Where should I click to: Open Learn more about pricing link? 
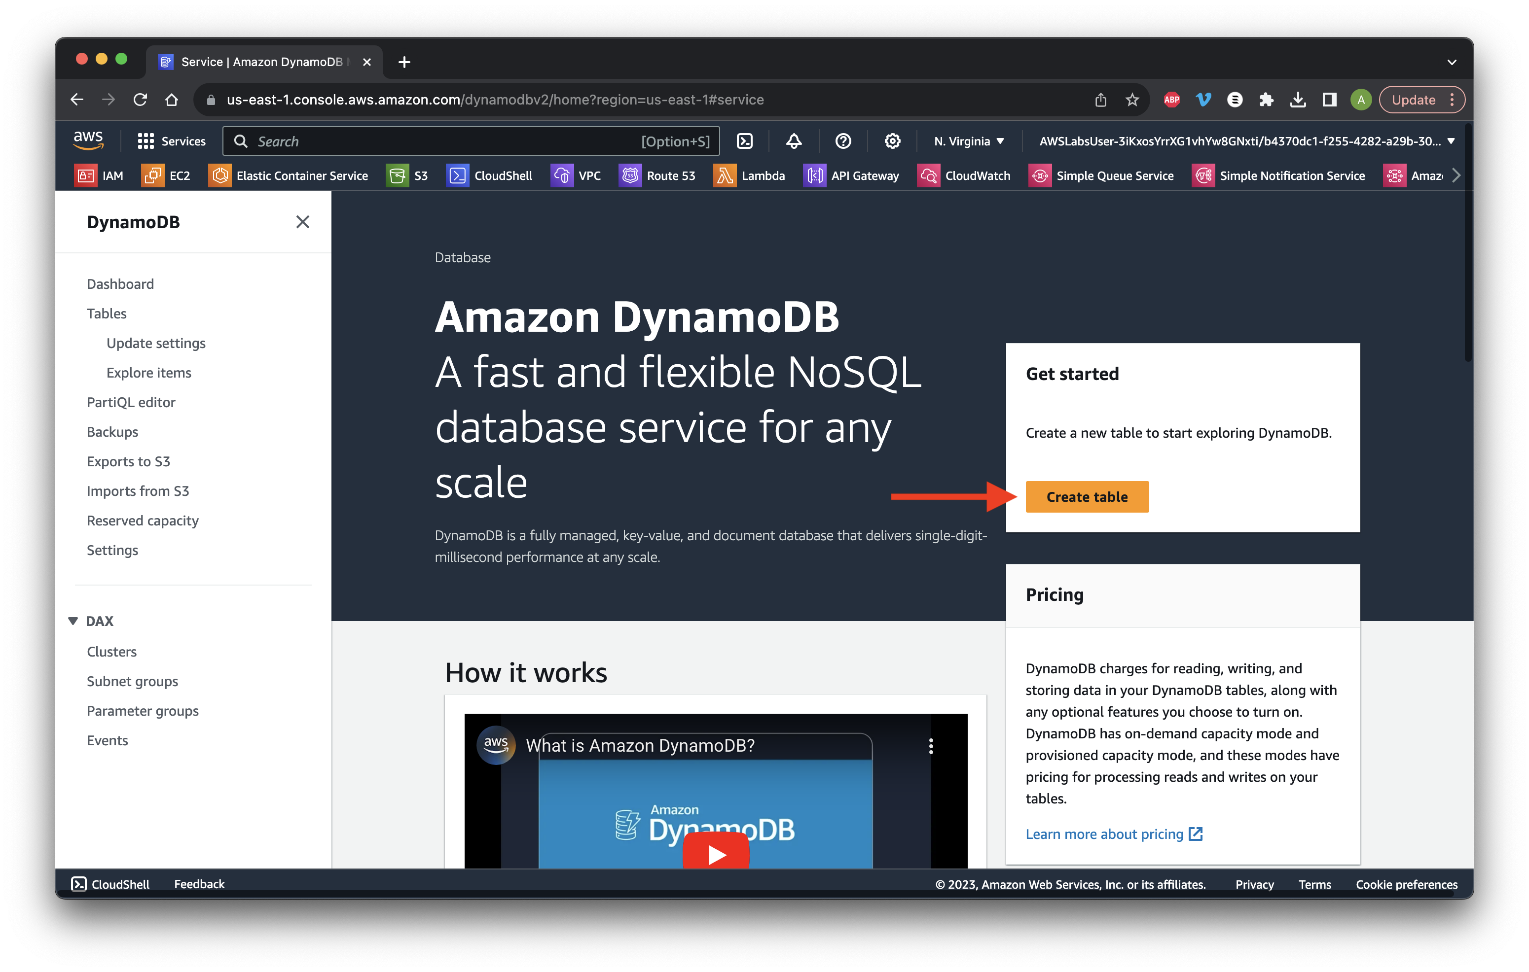pyautogui.click(x=1114, y=833)
